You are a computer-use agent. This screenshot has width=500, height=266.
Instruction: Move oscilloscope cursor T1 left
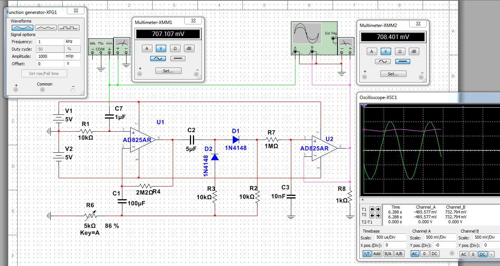coord(372,209)
